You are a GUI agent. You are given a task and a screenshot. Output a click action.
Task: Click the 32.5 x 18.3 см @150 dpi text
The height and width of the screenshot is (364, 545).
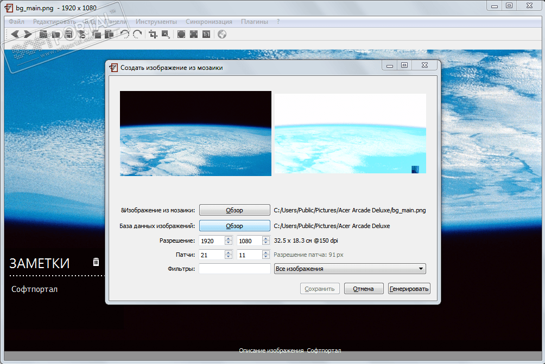pyautogui.click(x=306, y=240)
